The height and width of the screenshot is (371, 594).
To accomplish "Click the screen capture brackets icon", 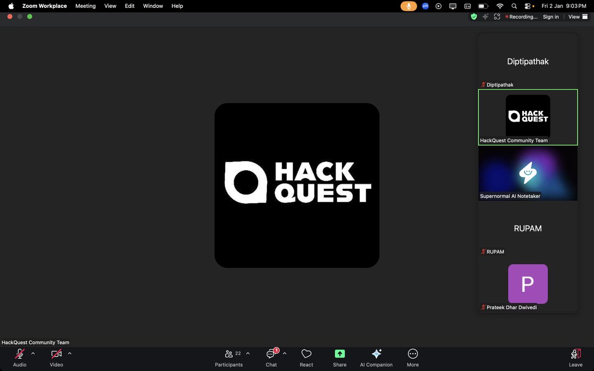I will (x=497, y=17).
